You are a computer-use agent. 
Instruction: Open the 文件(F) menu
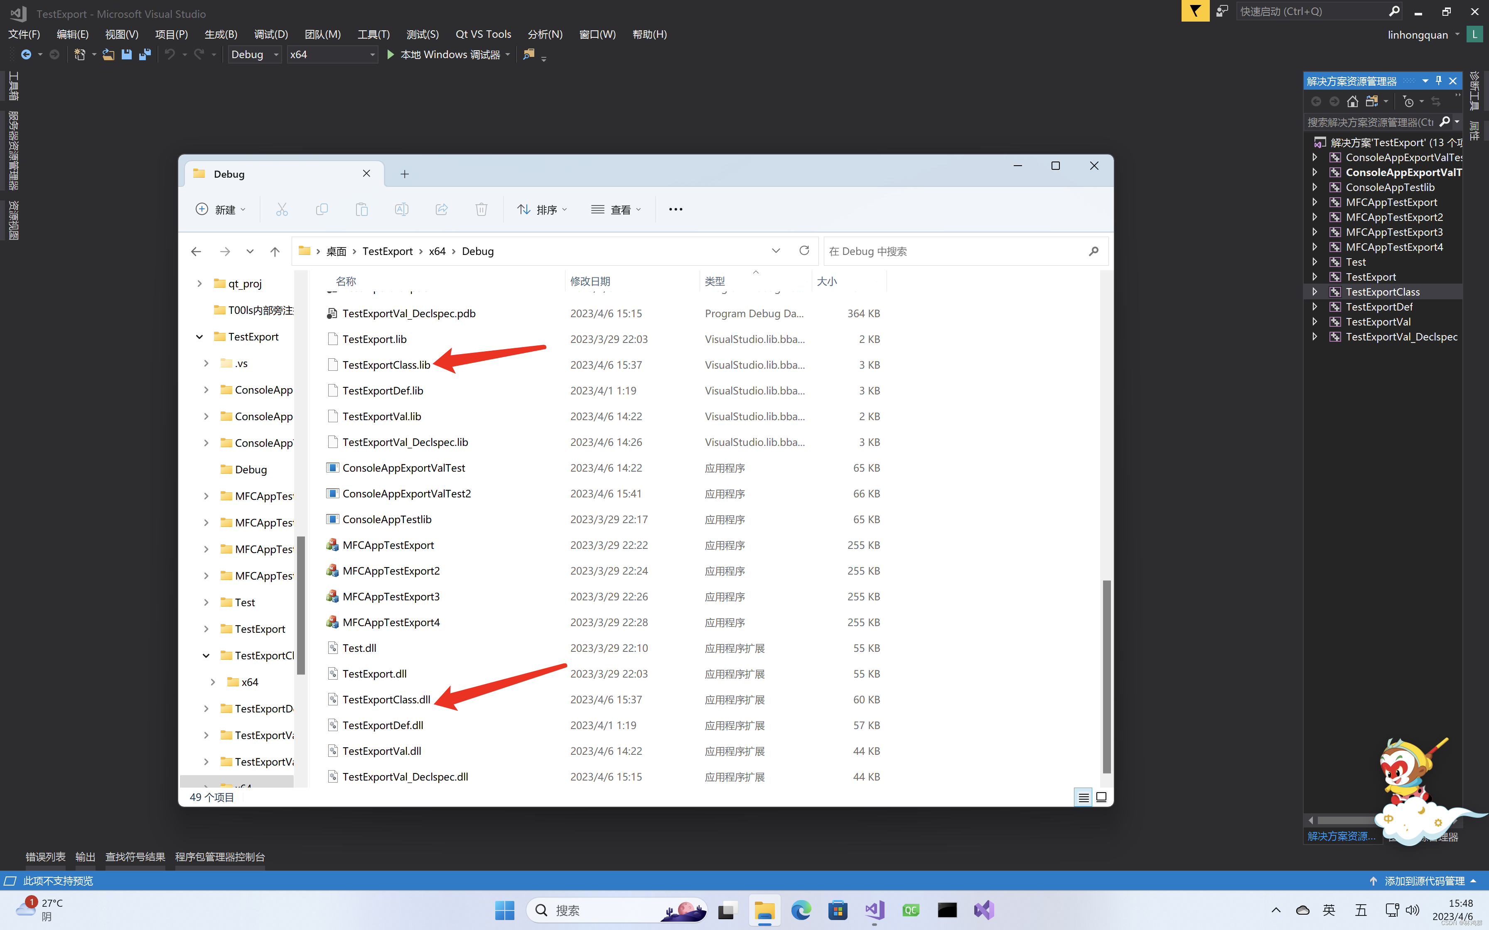pos(24,34)
